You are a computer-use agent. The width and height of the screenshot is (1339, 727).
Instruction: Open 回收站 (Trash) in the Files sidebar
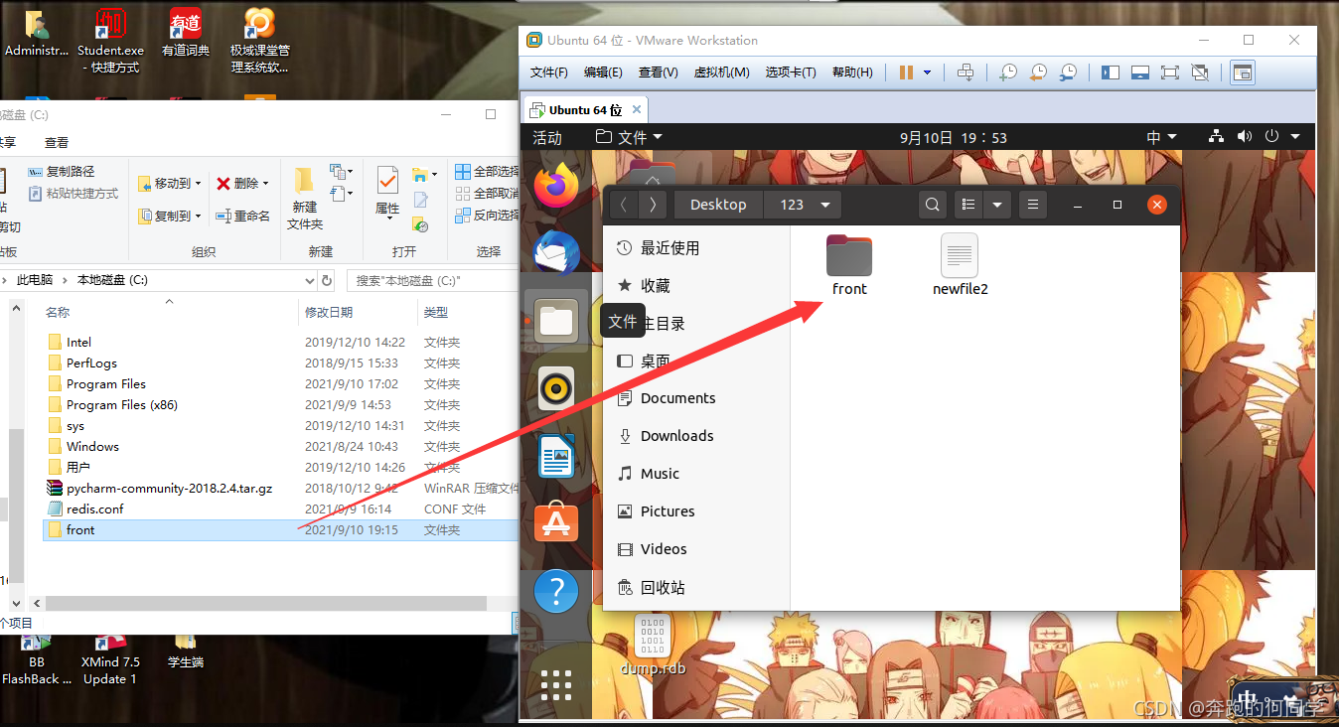pos(696,587)
